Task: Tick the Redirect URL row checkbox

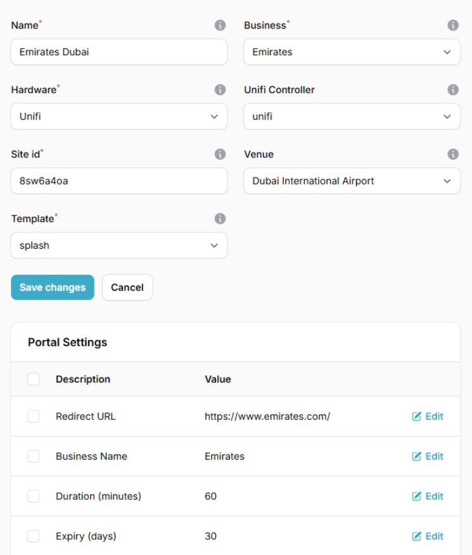Action: coord(34,417)
